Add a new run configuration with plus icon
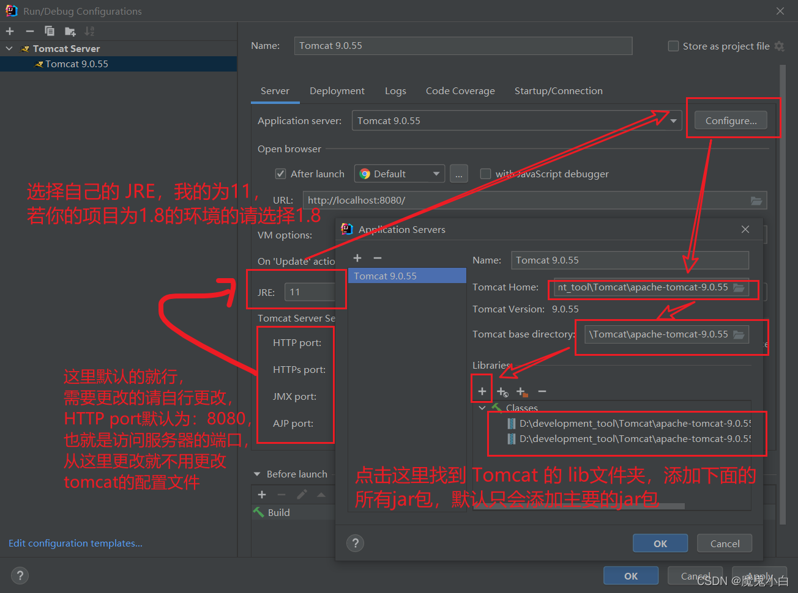This screenshot has width=798, height=593. 10,31
